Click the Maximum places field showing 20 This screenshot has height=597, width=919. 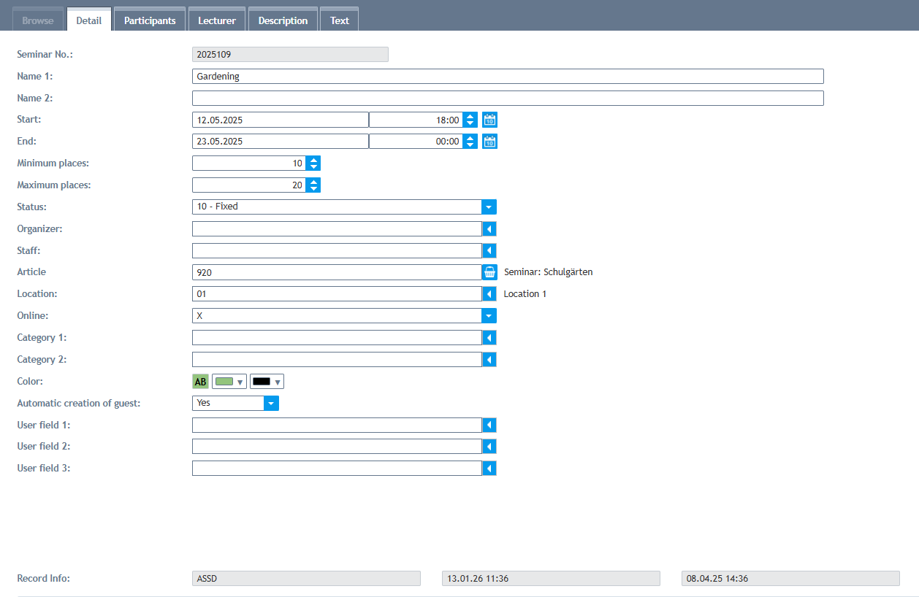pos(249,185)
